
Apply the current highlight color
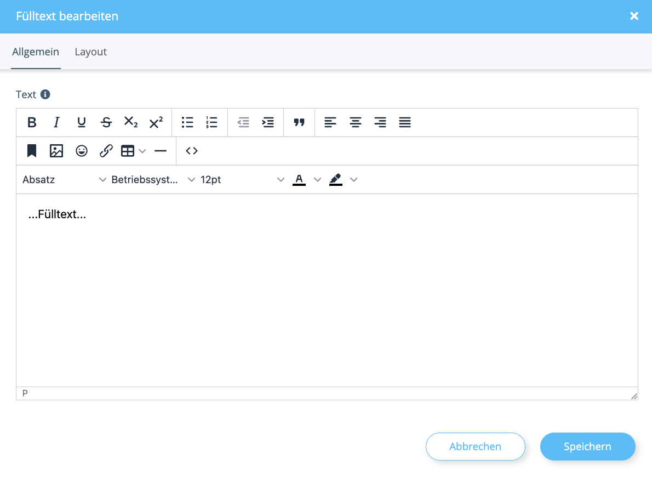click(335, 179)
